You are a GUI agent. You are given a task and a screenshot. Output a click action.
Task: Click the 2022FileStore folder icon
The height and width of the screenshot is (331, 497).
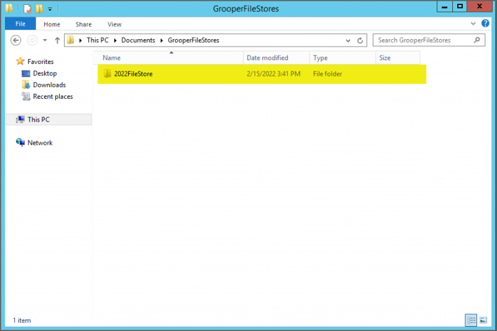pos(107,74)
